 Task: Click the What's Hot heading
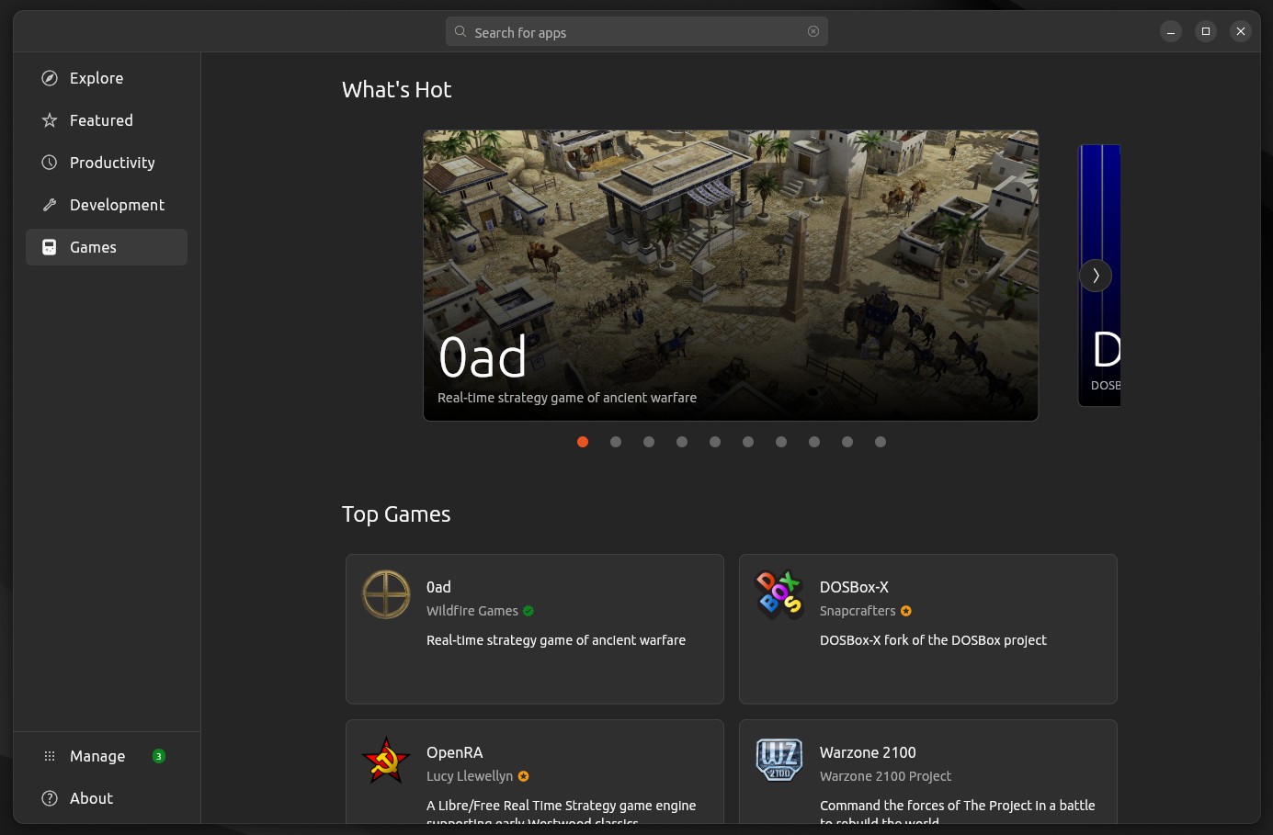pyautogui.click(x=397, y=89)
